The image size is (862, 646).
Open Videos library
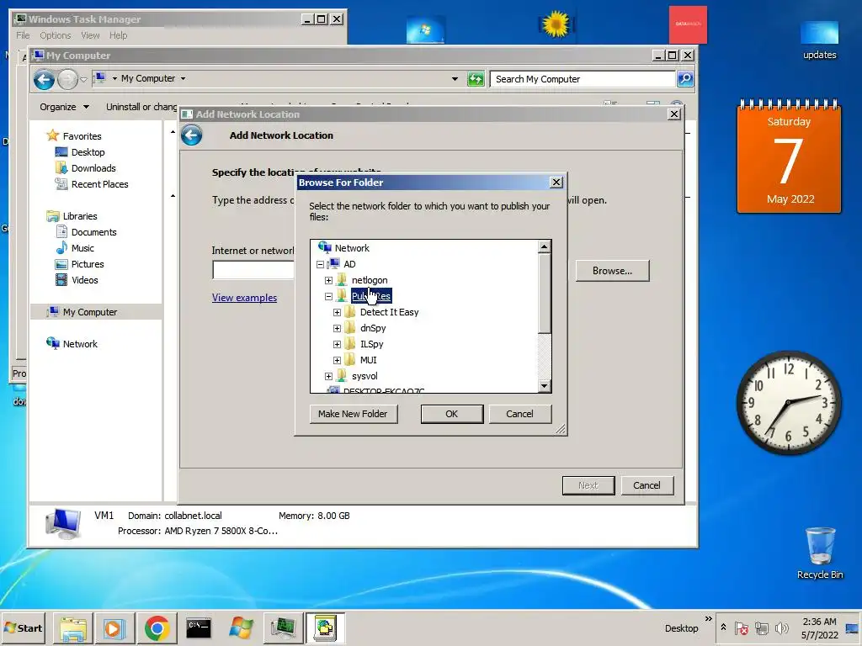(x=85, y=279)
